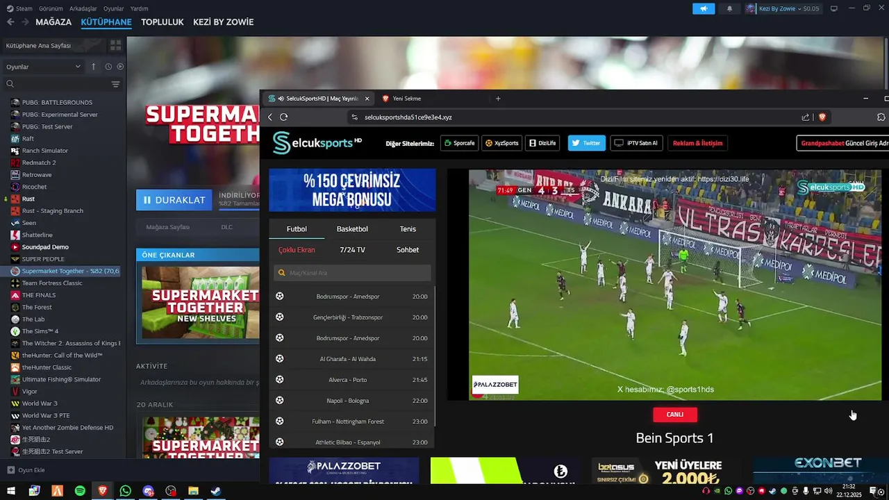
Task: Open Brave browser from the taskbar
Action: tap(103, 491)
